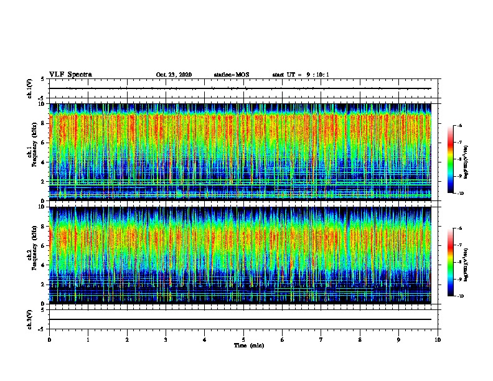
Task: Click the ch.3(V) lower tick label '-5'
Action: click(42, 329)
